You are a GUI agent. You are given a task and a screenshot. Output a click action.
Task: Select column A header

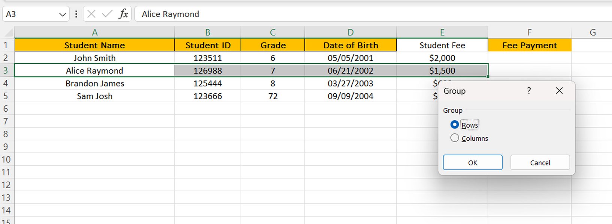pyautogui.click(x=95, y=32)
